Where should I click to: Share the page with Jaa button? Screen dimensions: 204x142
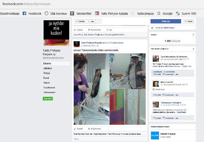click(x=91, y=21)
